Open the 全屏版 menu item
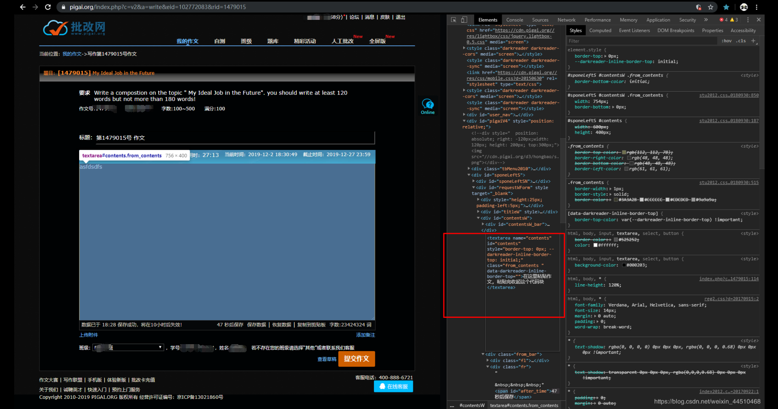Screen dimensions: 778x409 (x=377, y=41)
